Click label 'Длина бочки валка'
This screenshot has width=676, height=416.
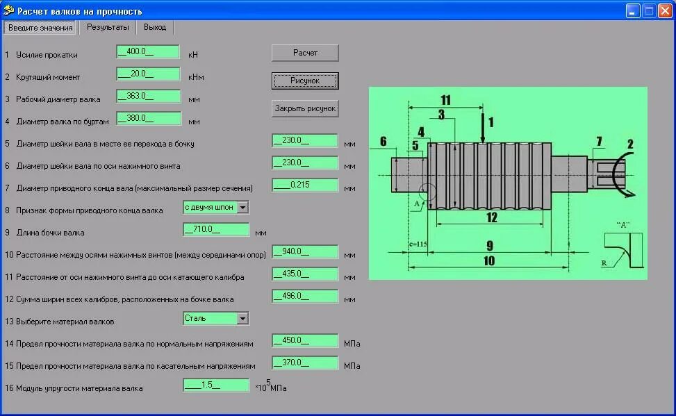pos(51,233)
